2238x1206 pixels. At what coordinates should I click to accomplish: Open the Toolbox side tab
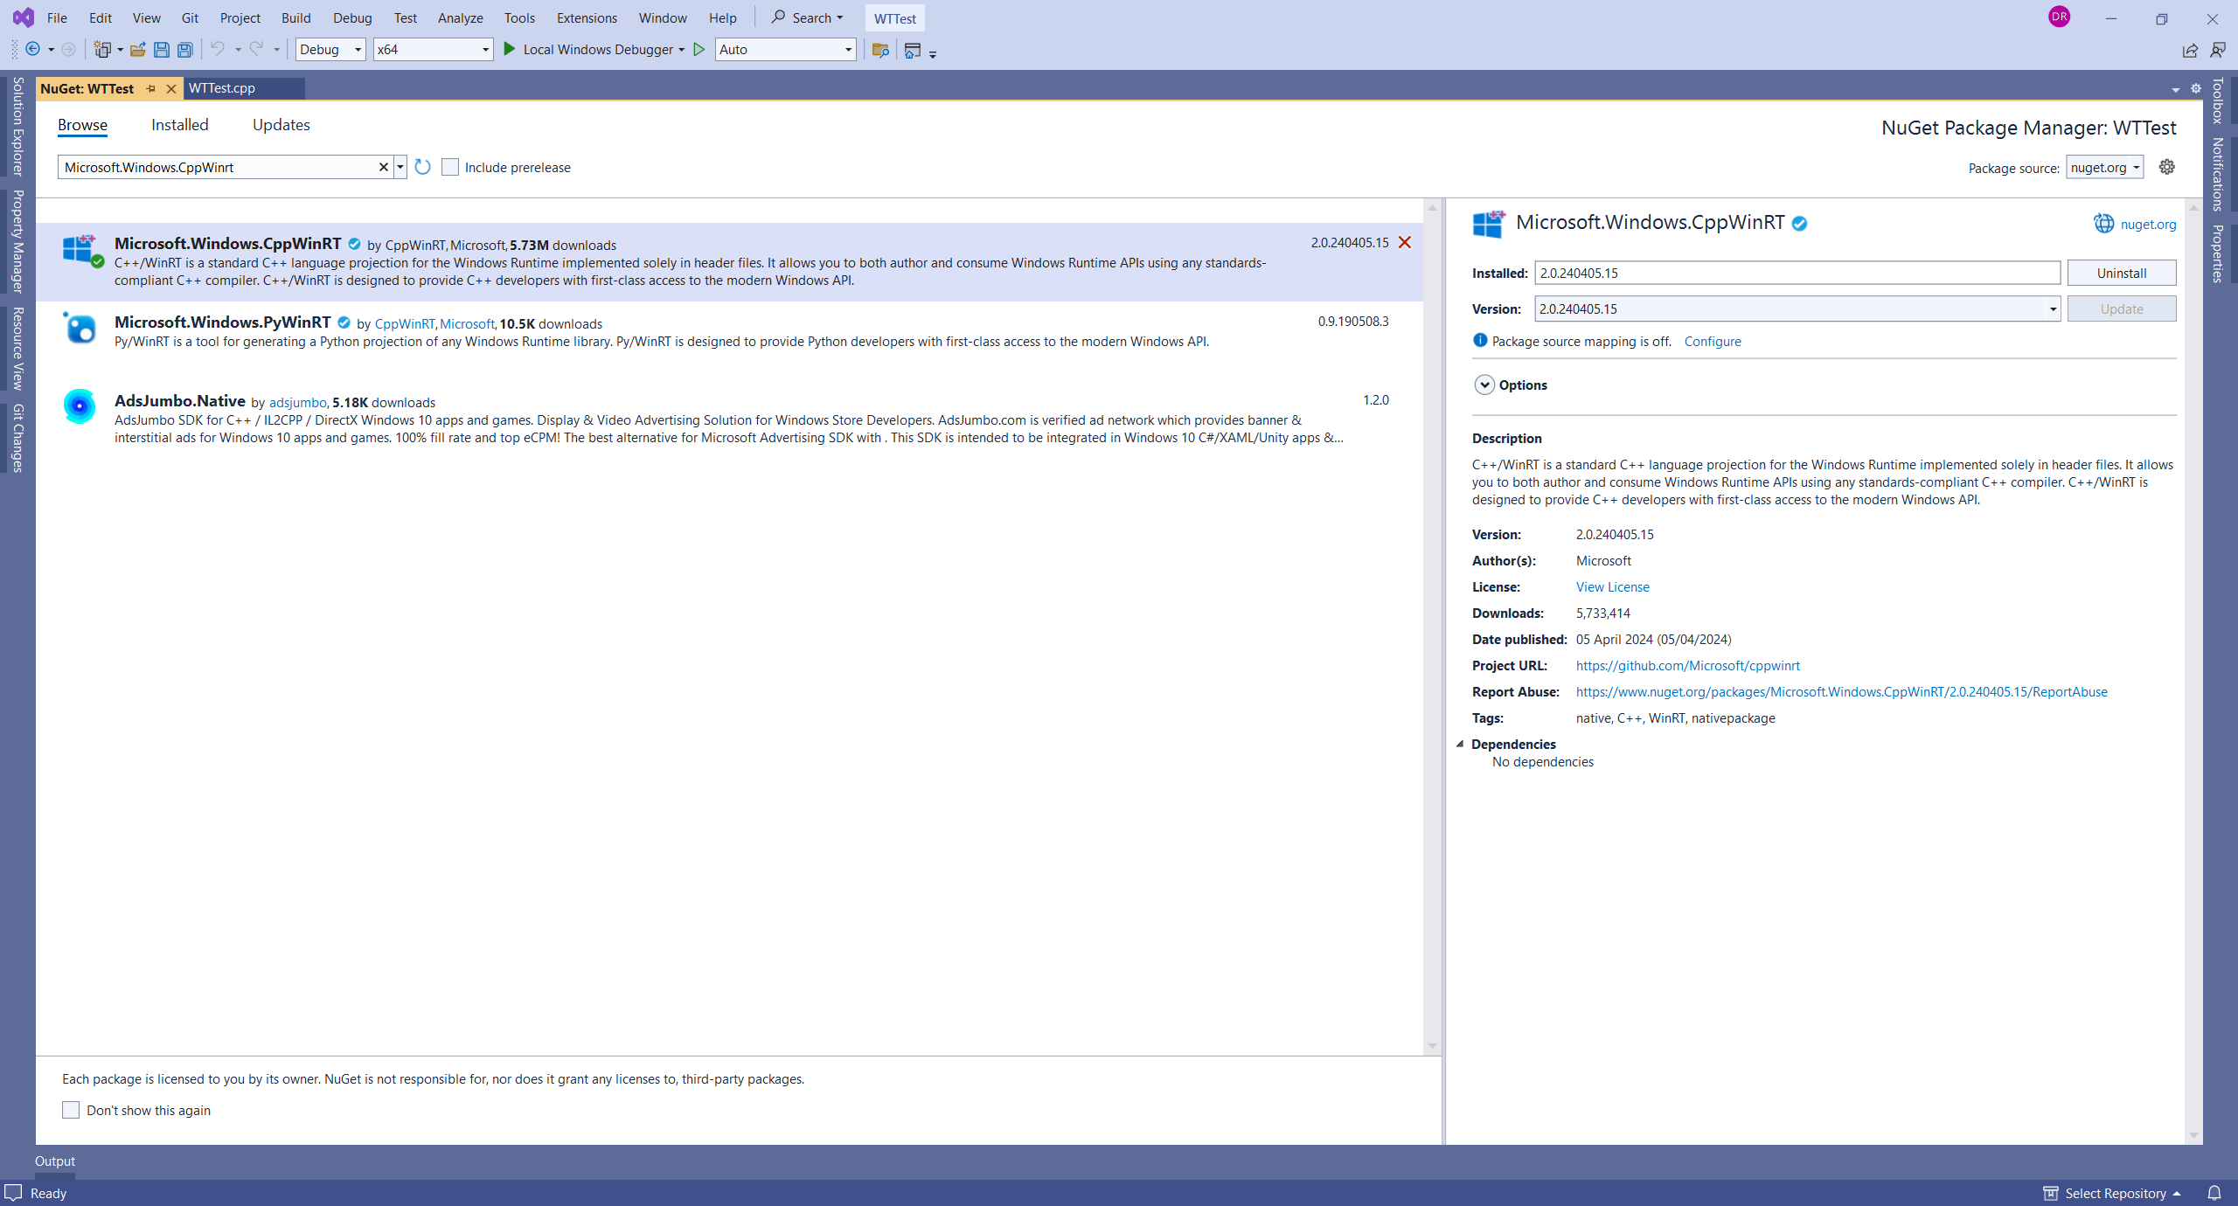coord(2218,100)
